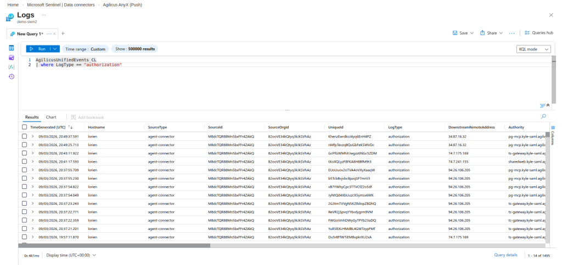Select checkbox for row 20:43:11.922
The height and width of the screenshot is (265, 562).
pyautogui.click(x=24, y=153)
